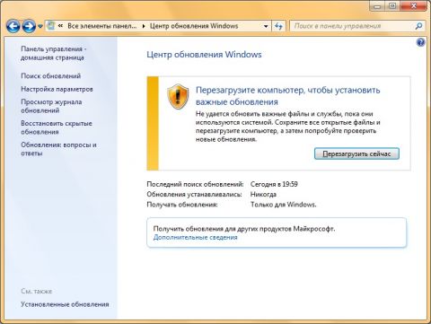431x324 pixels.
Task: Go forward with the Forward arrow button
Action: pyautogui.click(x=29, y=26)
